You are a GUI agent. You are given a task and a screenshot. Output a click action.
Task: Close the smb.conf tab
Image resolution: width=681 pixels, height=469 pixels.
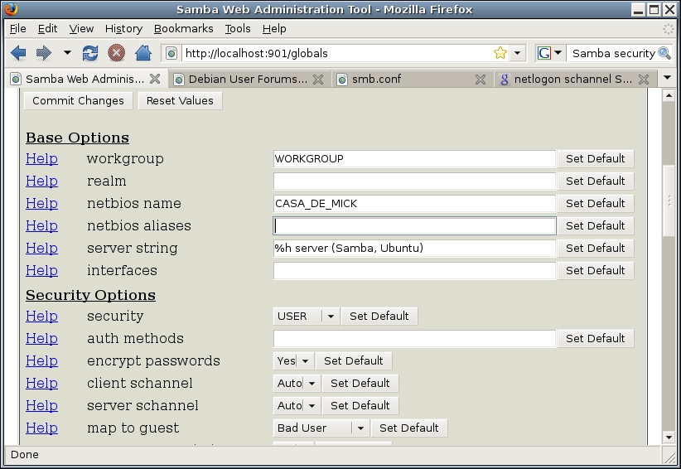480,80
